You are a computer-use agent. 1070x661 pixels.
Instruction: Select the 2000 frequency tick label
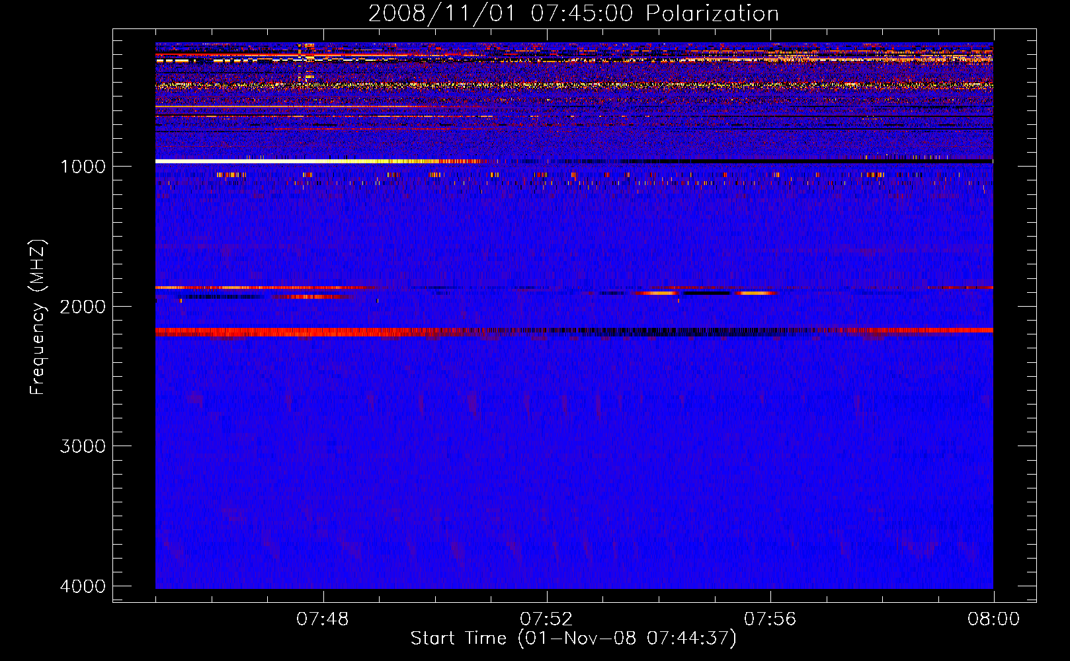(83, 306)
